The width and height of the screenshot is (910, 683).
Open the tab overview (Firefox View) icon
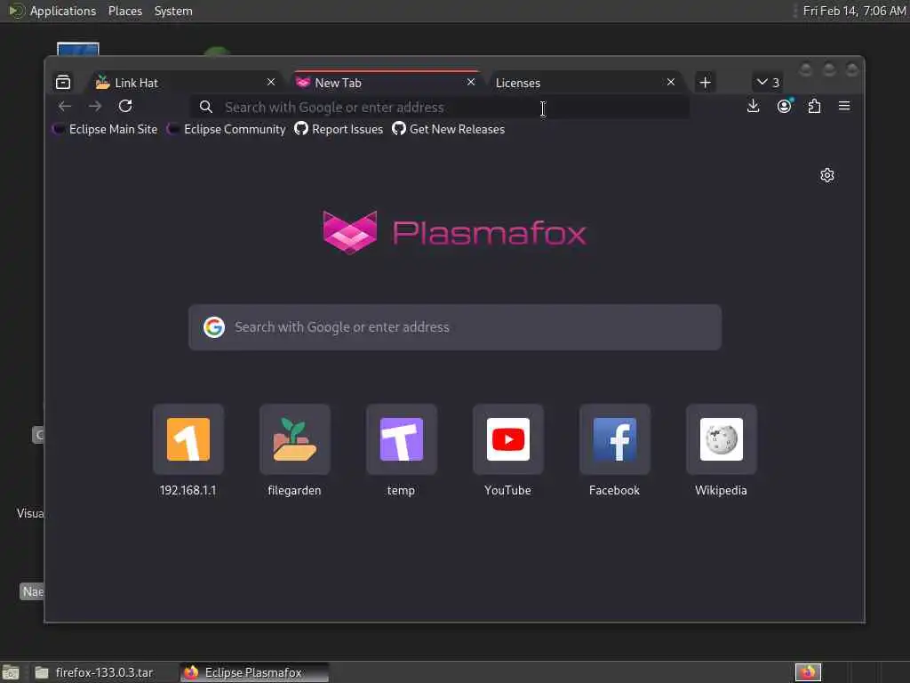tap(63, 83)
